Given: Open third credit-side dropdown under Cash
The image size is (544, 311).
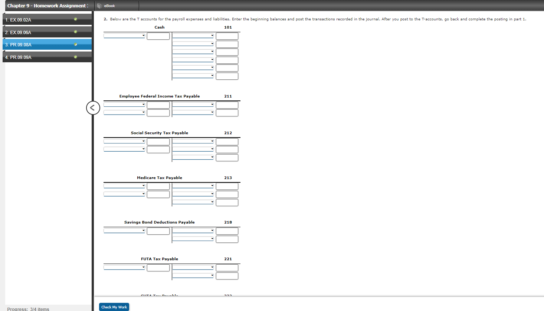Looking at the screenshot, I should pyautogui.click(x=193, y=52).
